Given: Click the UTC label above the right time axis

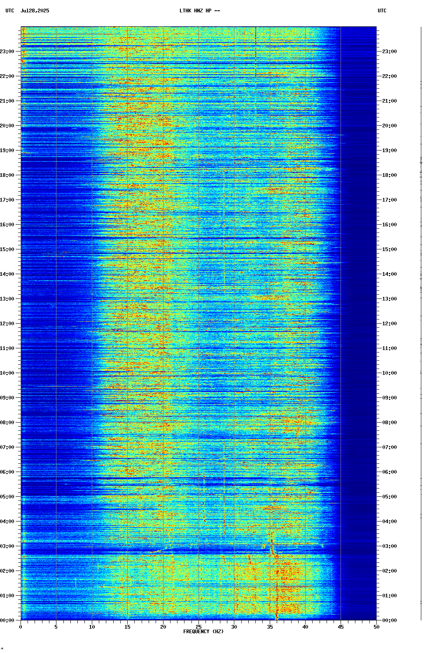Looking at the screenshot, I should 382,11.
